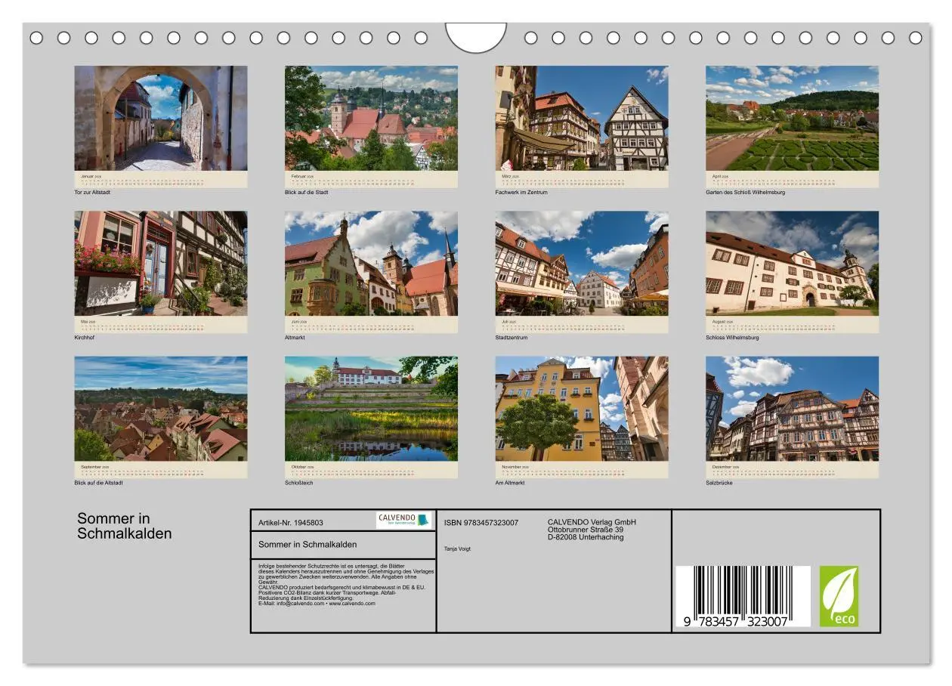Select the caption 'Blick auf die Stadt'

[x=306, y=193]
